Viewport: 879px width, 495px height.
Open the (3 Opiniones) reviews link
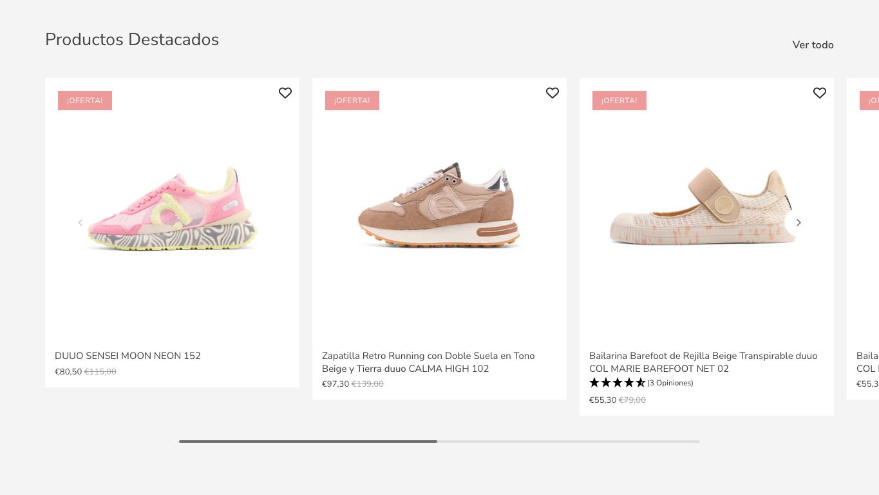coord(670,383)
